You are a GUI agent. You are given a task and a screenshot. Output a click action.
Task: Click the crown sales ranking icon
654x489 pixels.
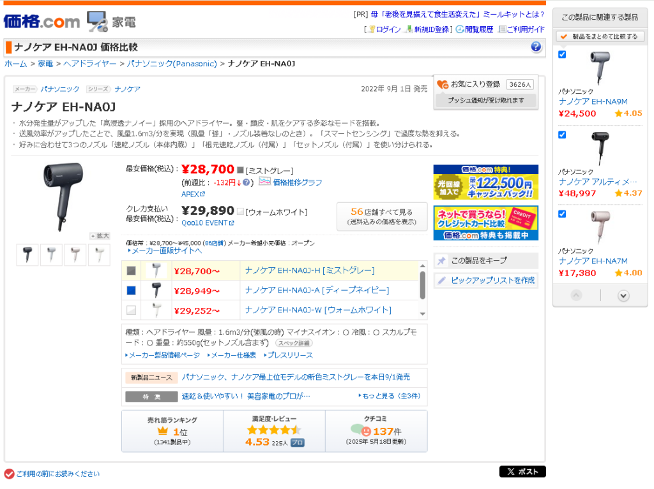(163, 431)
